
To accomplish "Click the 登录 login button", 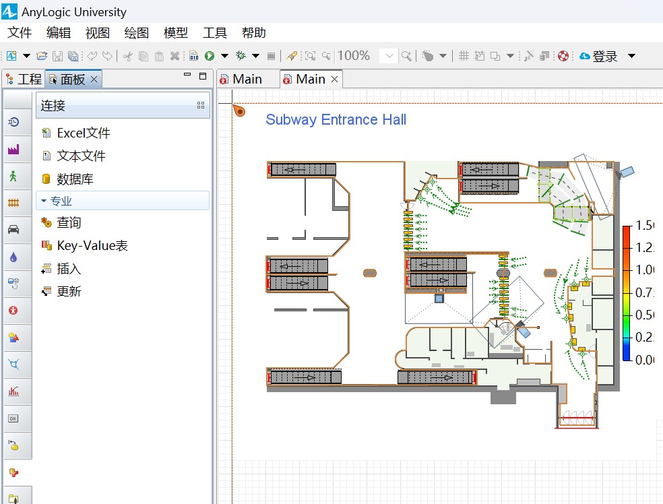I will coord(604,57).
